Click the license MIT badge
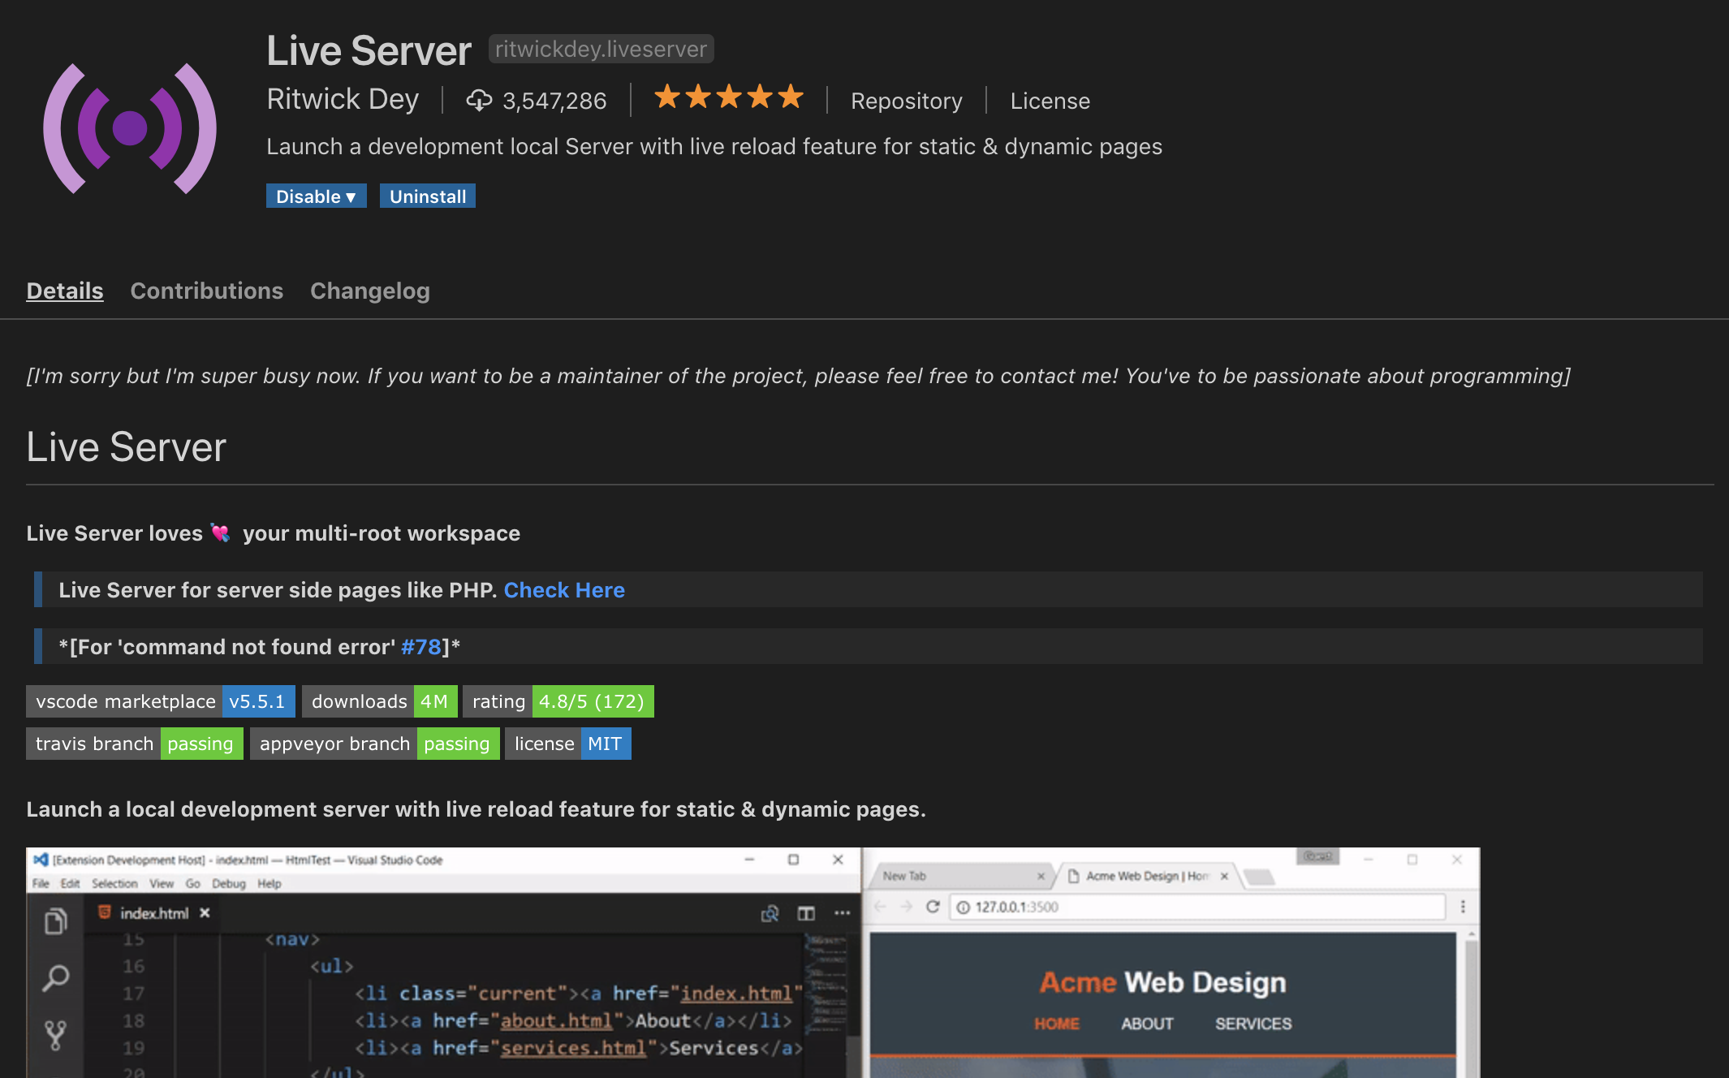1729x1078 pixels. tap(568, 744)
